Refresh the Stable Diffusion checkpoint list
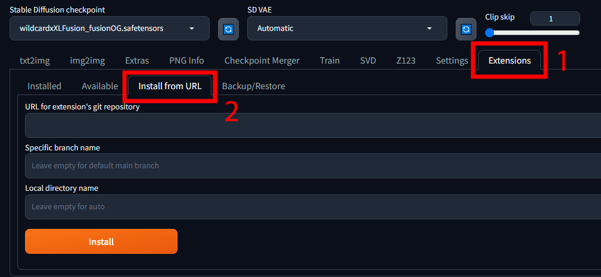Image resolution: width=601 pixels, height=277 pixels. pyautogui.click(x=228, y=29)
